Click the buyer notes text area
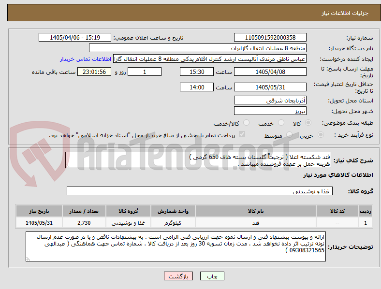 coord(176,246)
